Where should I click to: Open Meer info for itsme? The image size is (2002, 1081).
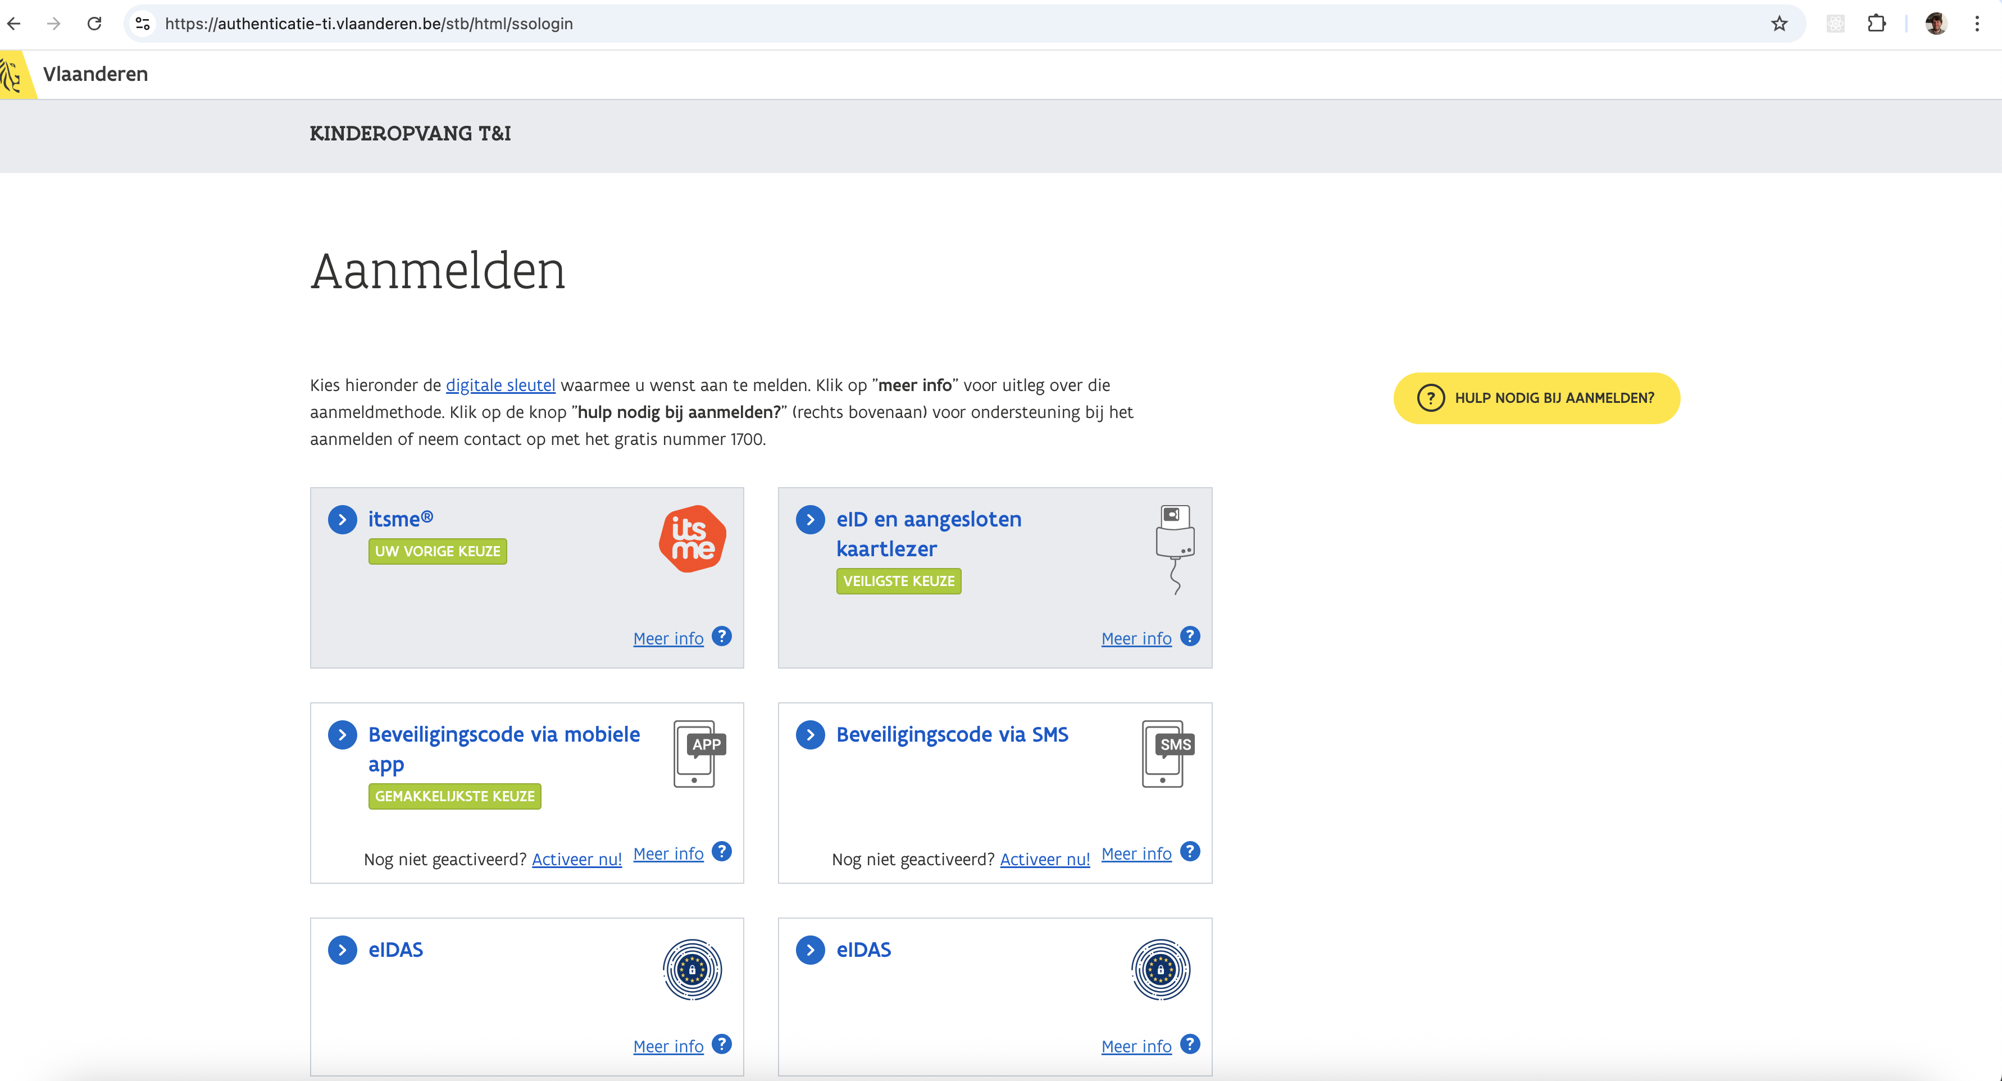click(x=668, y=639)
